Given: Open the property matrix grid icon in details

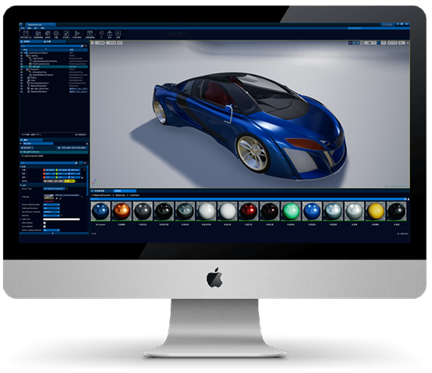Looking at the screenshot, I should 81,163.
